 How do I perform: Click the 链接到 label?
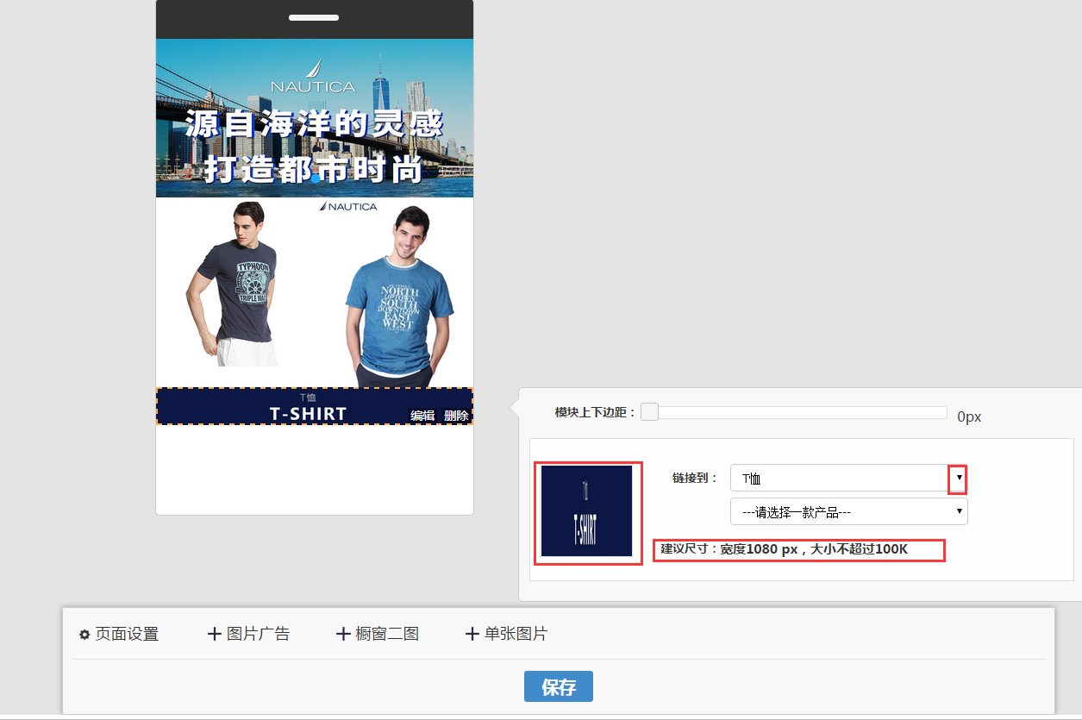pyautogui.click(x=695, y=478)
